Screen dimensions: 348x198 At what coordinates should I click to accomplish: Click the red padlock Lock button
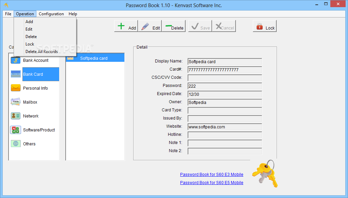coord(265,26)
